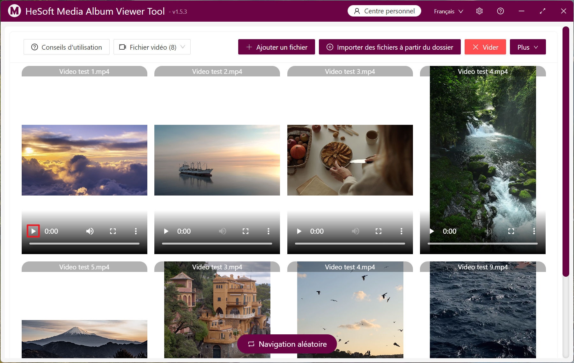Seek on Video test 1.mp4 progress bar
Screen dimensions: 574x363
tap(85, 244)
